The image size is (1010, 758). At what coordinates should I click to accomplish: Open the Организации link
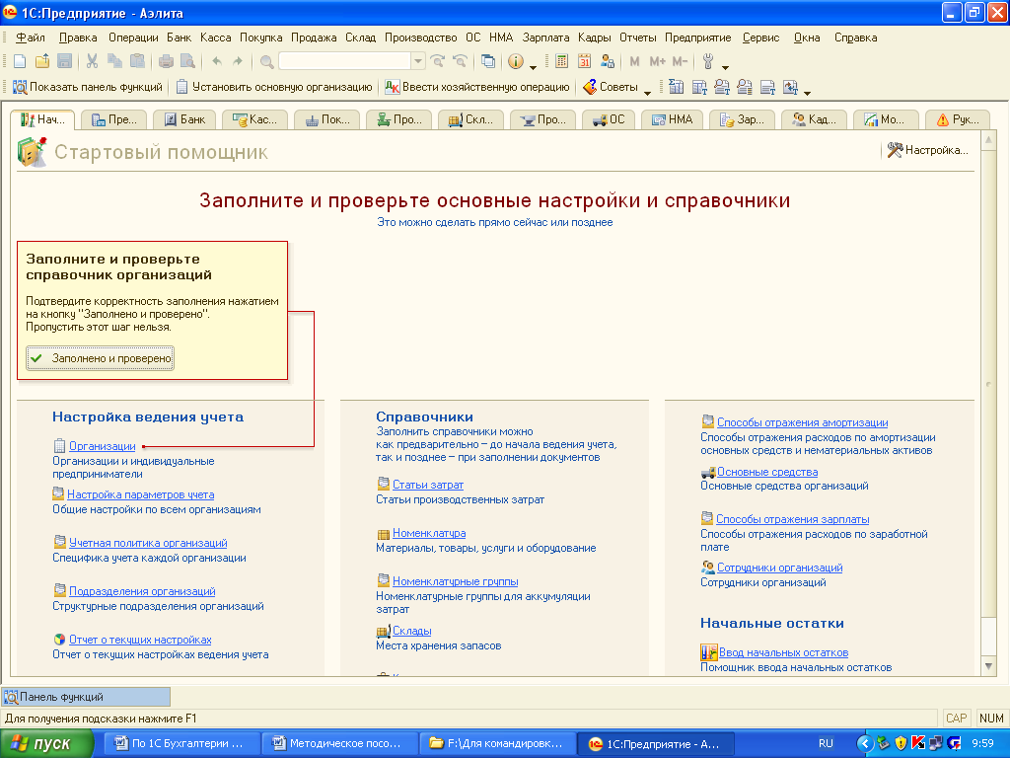coord(102,446)
